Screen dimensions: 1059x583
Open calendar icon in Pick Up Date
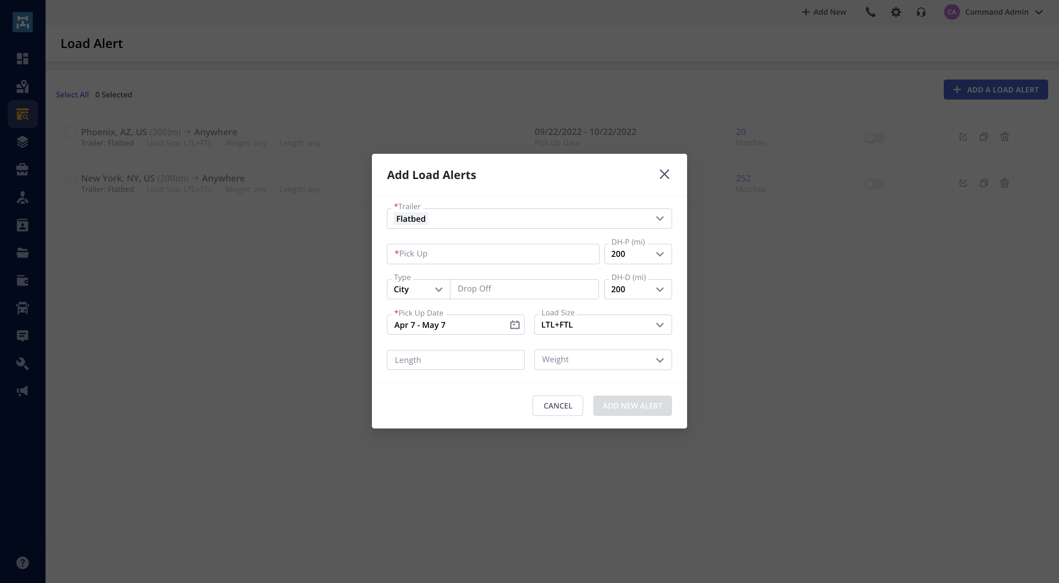[515, 325]
